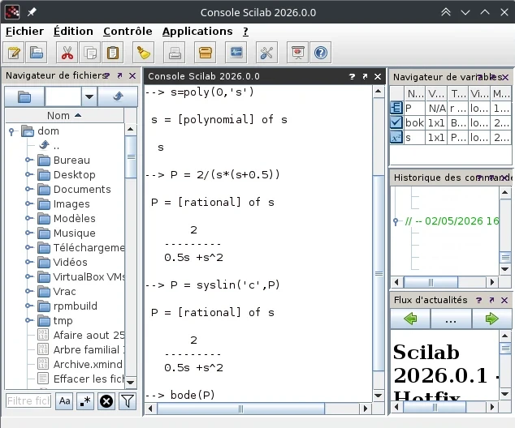Image resolution: width=515 pixels, height=428 pixels.
Task: Apply the file filter funnel icon
Action: pyautogui.click(x=128, y=400)
